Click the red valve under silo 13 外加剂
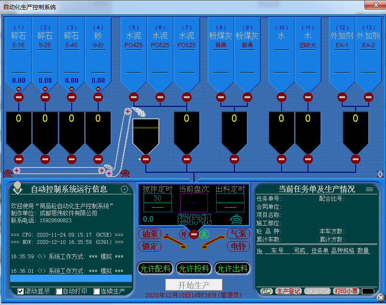This screenshot has height=305, width=386. [369, 97]
